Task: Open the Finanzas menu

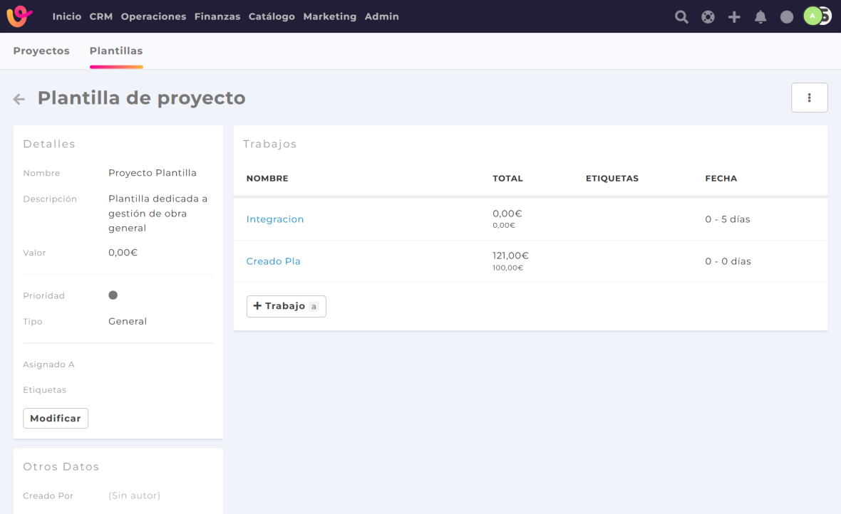Action: click(217, 16)
